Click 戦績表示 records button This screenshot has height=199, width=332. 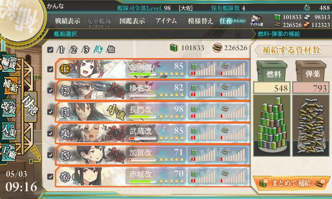tap(68, 21)
